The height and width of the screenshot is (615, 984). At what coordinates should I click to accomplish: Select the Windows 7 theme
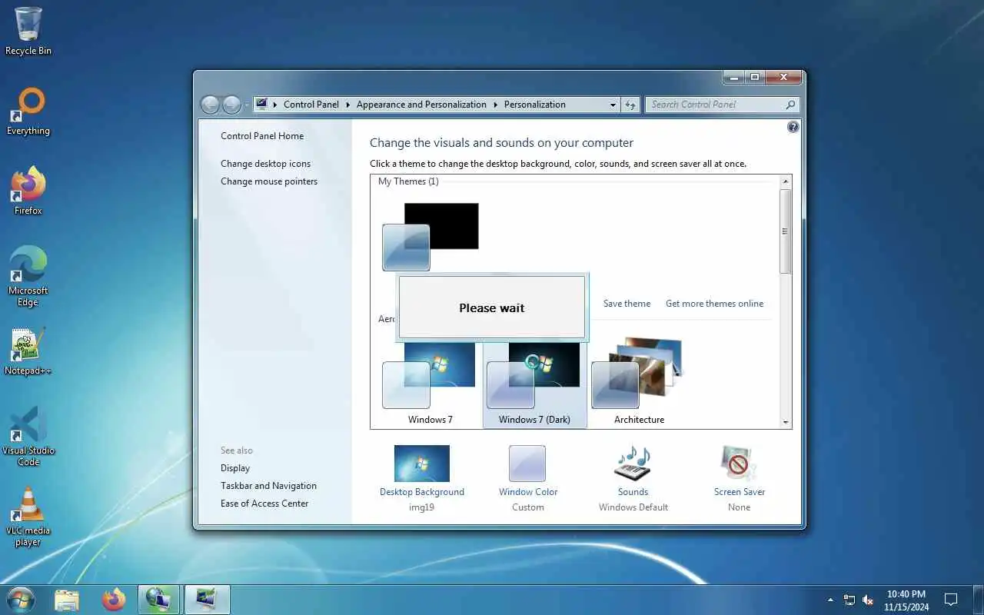430,384
